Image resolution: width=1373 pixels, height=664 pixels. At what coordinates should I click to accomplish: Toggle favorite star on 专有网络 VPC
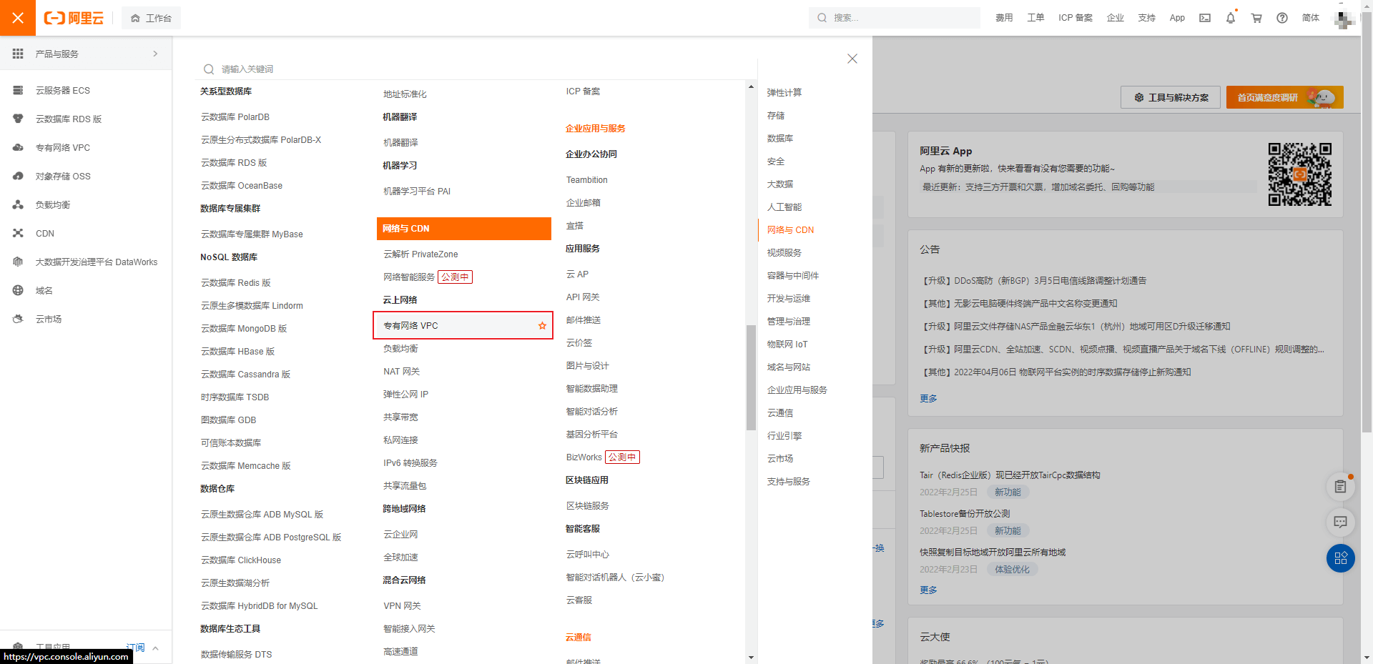542,326
